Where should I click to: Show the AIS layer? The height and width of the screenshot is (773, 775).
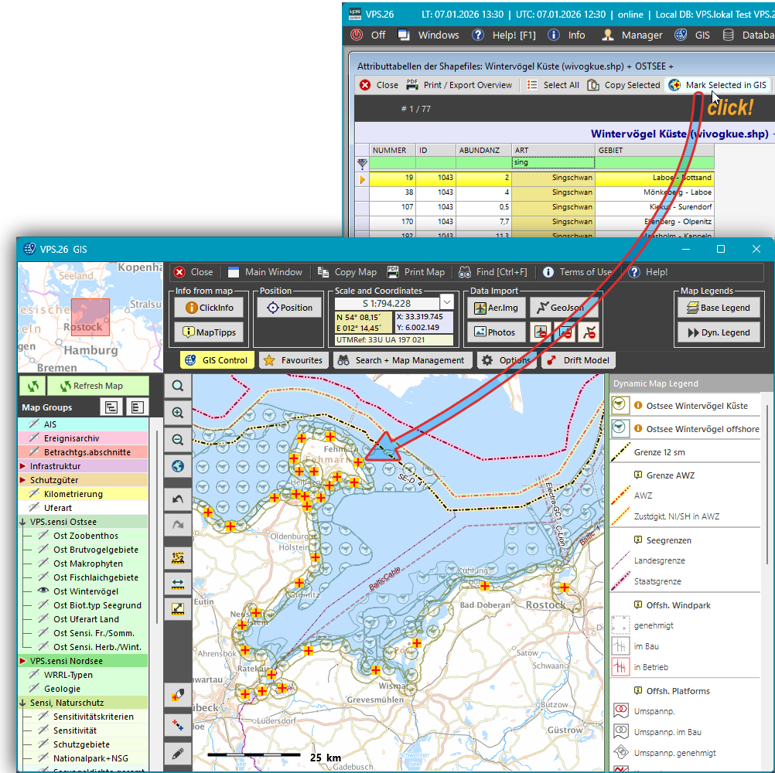[34, 424]
